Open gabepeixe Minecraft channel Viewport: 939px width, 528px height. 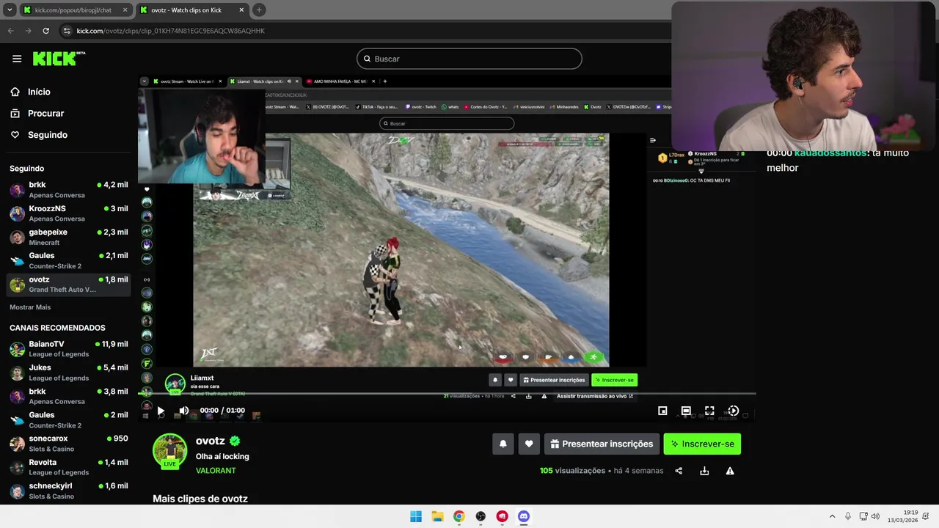68,237
